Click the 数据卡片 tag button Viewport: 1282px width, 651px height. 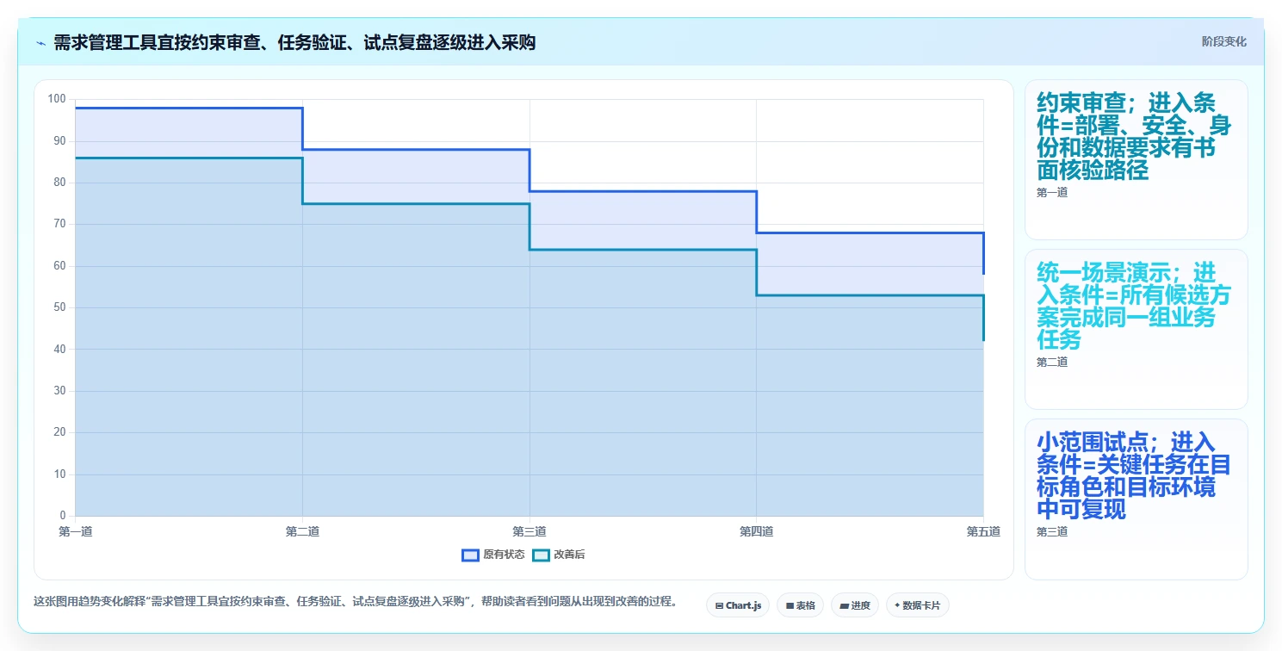point(918,605)
